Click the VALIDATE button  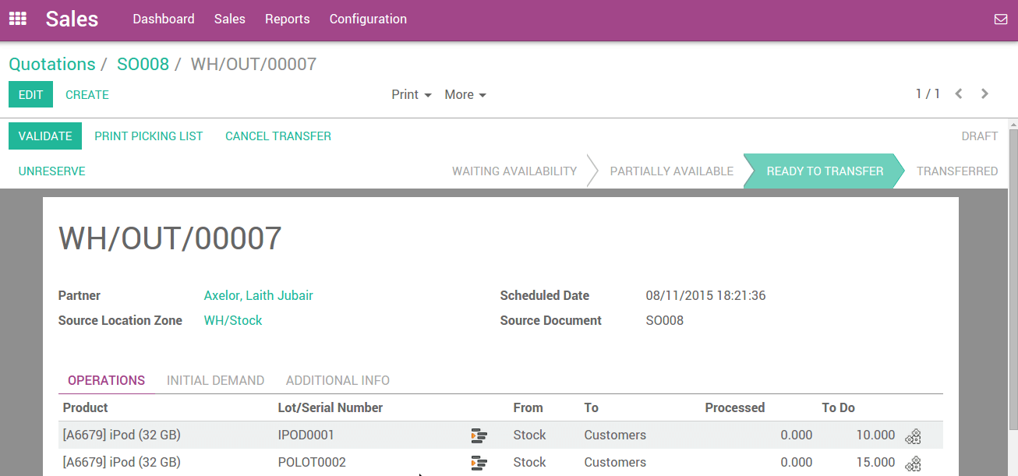(x=44, y=136)
